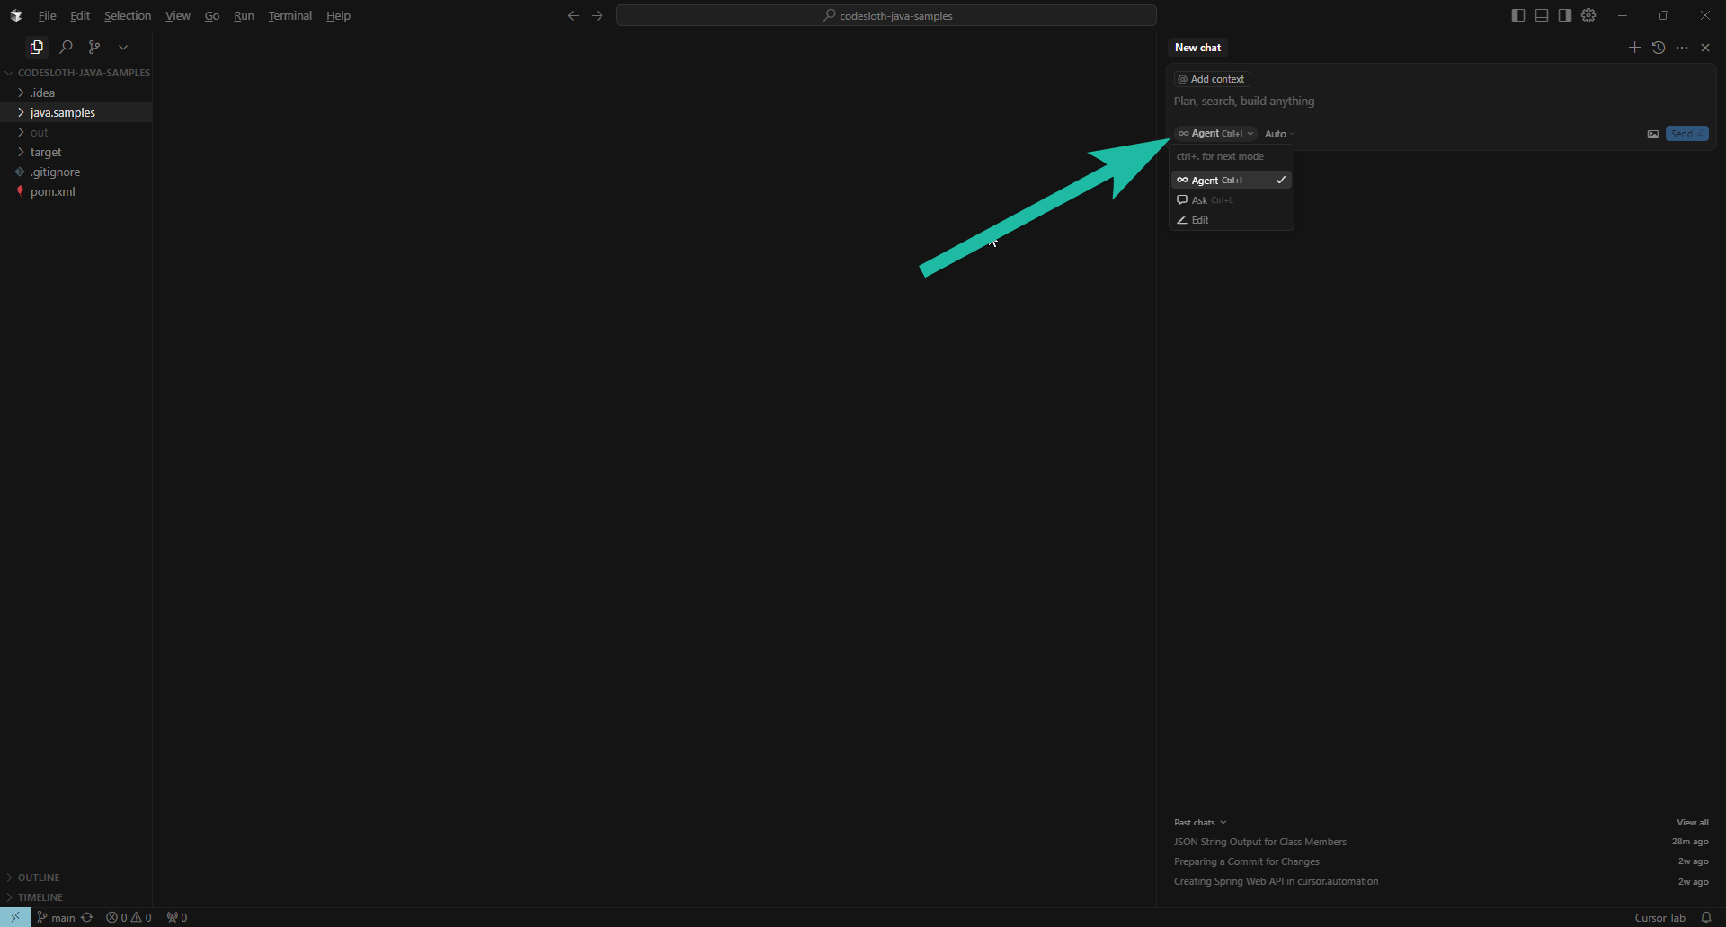Open the pom.xml file
1726x927 pixels.
76,191
